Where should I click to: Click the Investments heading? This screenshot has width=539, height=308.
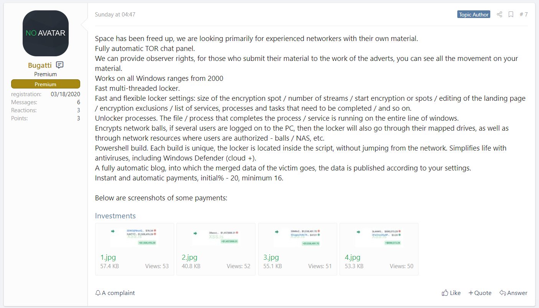[x=115, y=216]
